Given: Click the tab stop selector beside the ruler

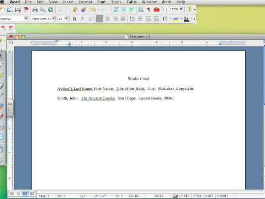Looking at the screenshot, I should pos(10,43).
